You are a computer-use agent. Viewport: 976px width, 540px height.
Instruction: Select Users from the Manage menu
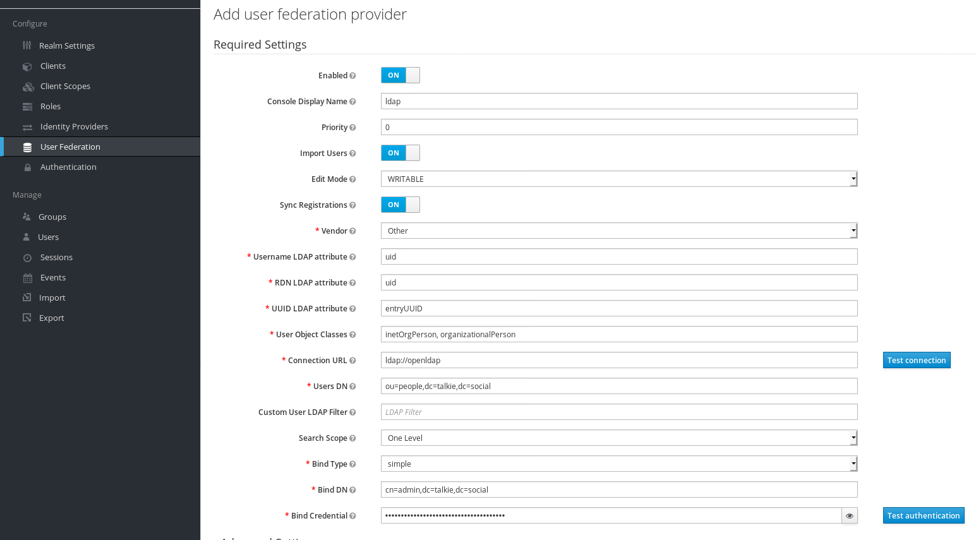47,237
